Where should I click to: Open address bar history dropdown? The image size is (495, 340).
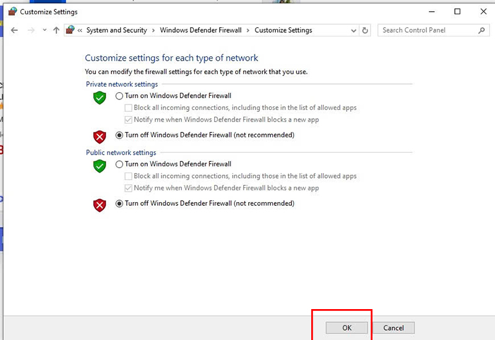tap(353, 30)
